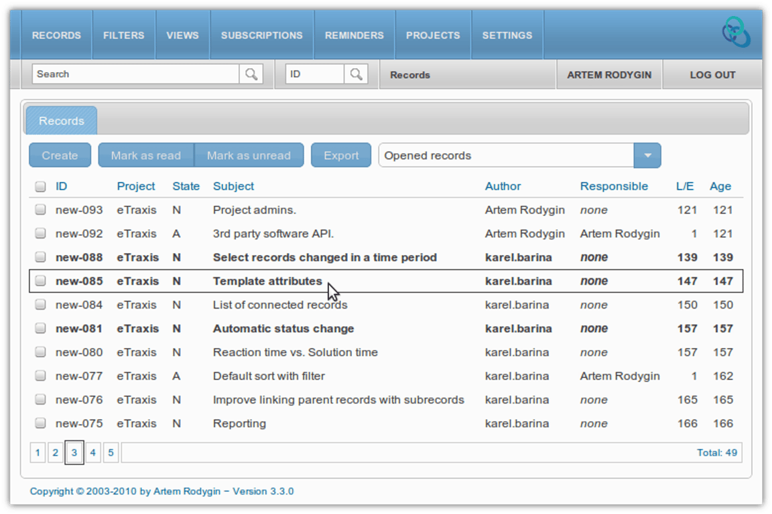Check the checkbox on row new-085
The height and width of the screenshot is (514, 772).
(40, 281)
